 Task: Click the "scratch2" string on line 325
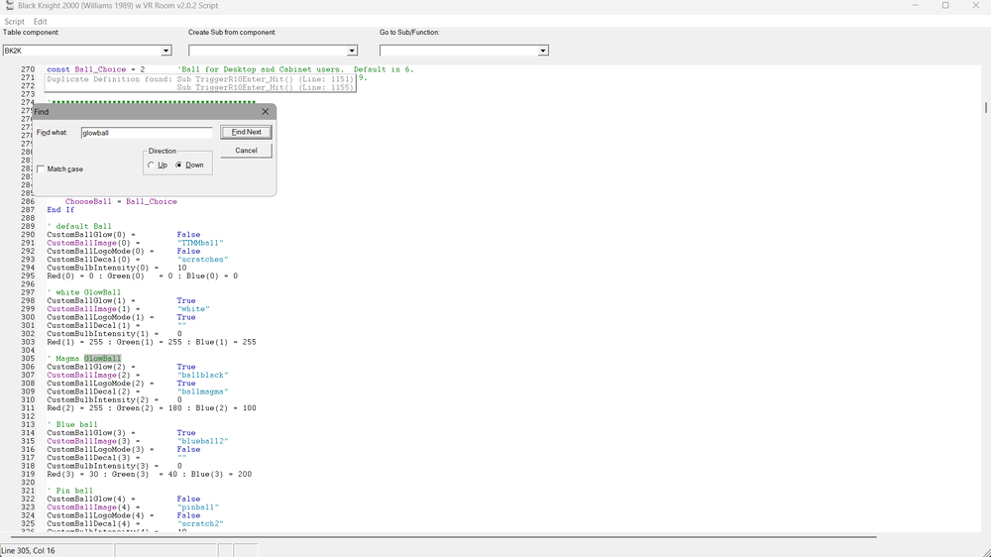[x=200, y=523]
